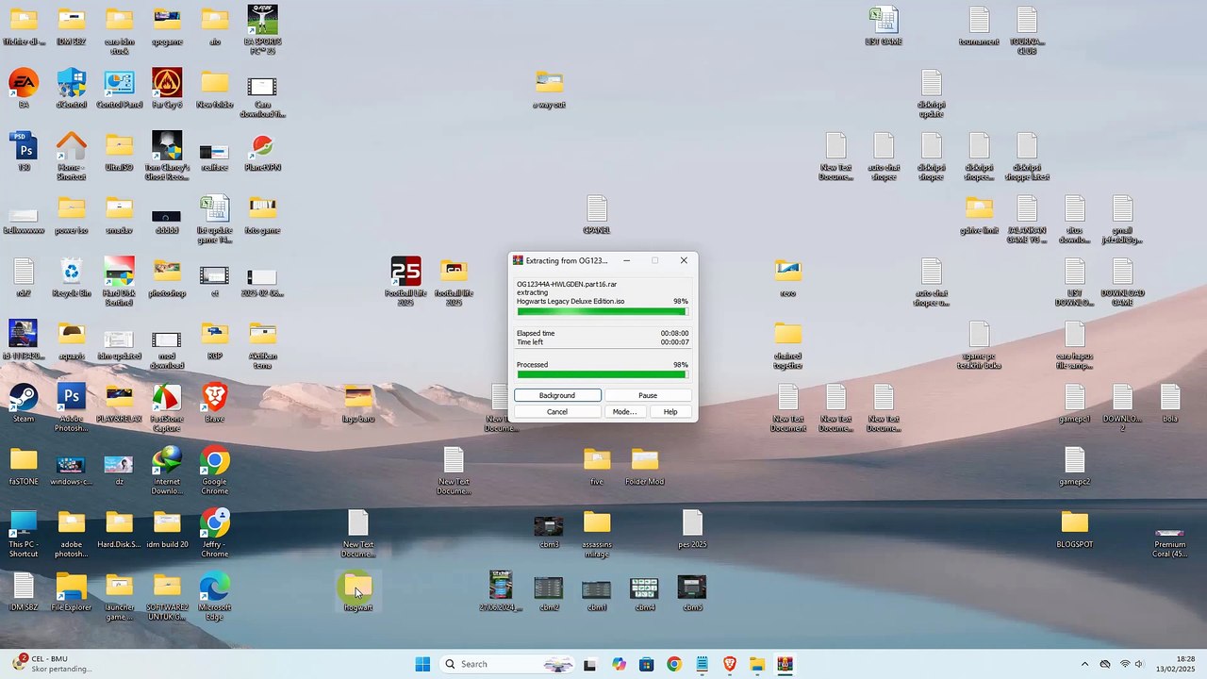Select the hogwart folder on the desktop
Image resolution: width=1207 pixels, height=679 pixels.
tap(358, 592)
